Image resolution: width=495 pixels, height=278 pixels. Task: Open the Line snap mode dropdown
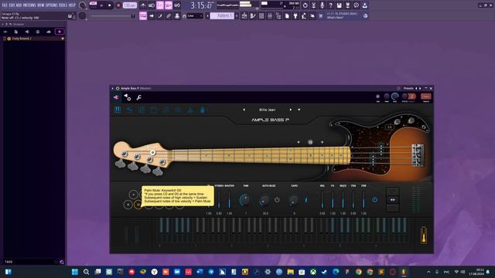(195, 15)
